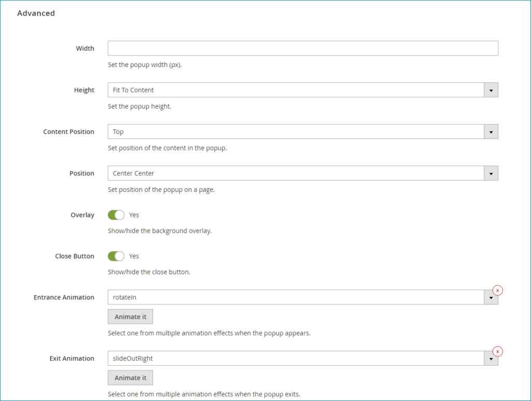Click the Advanced section heading
Screen dimensions: 531x401
point(36,13)
